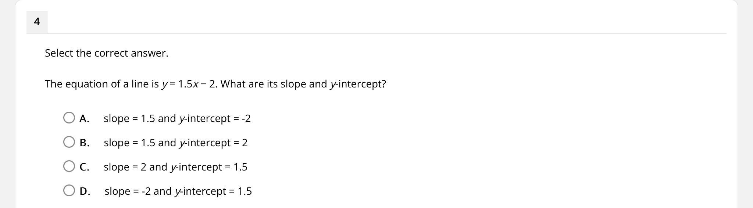
Task: Click the word 'y-intercept?' ending the question
Action: pyautogui.click(x=358, y=84)
